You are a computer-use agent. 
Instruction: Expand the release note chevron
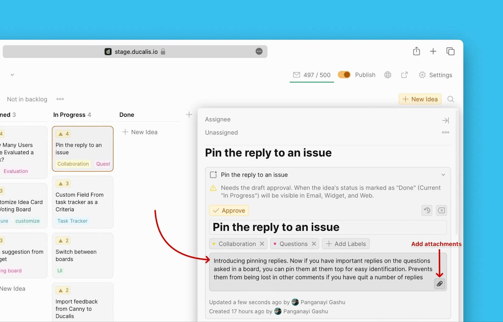click(x=443, y=175)
